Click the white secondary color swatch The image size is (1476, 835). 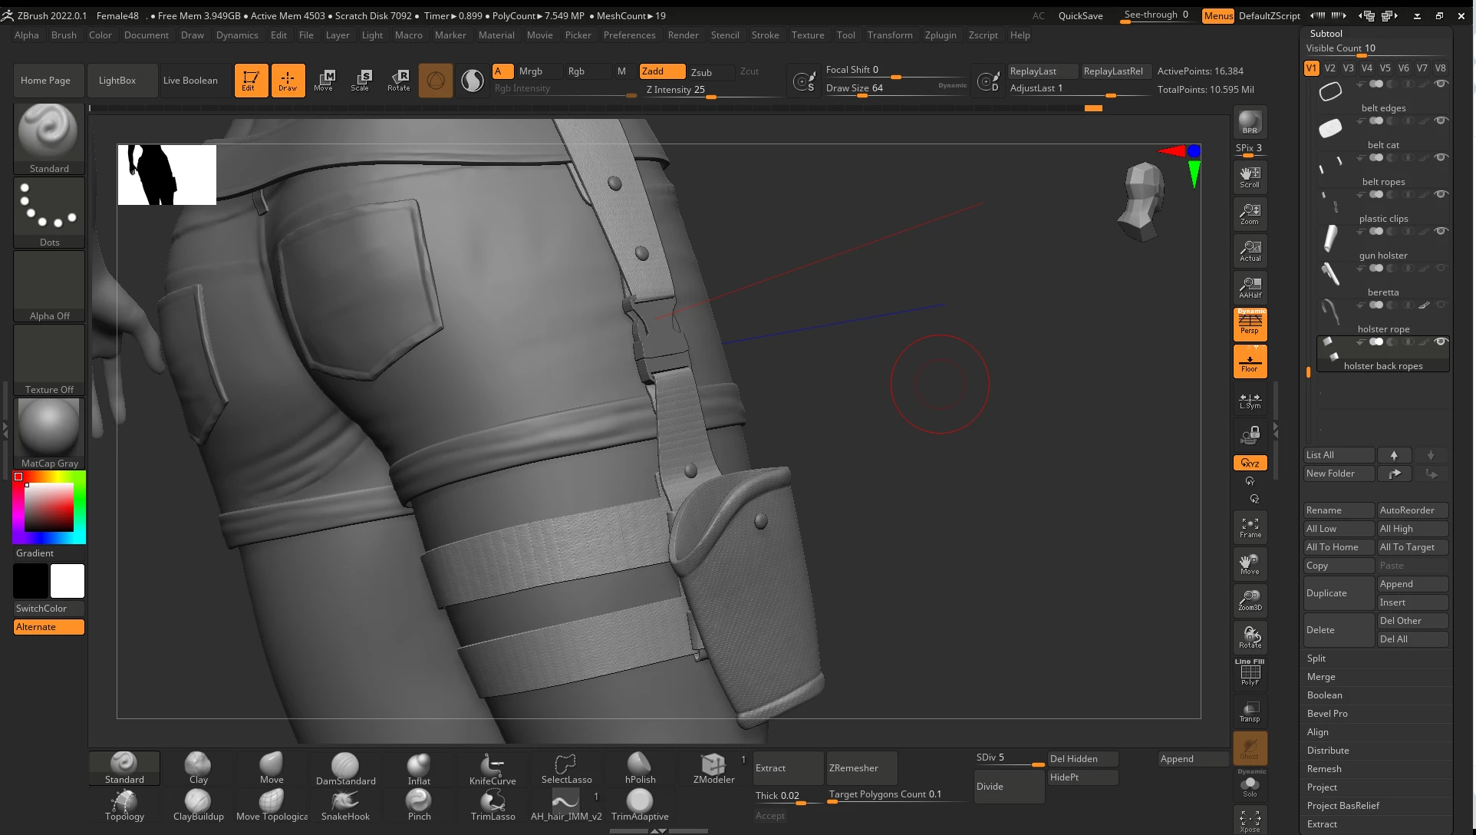(68, 581)
